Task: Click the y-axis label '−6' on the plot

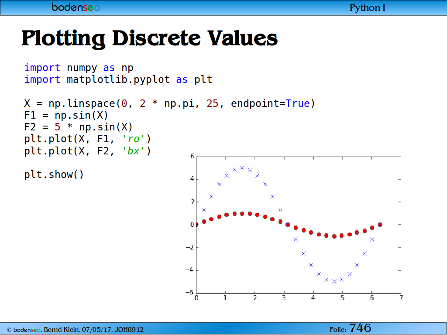Action: pos(189,292)
